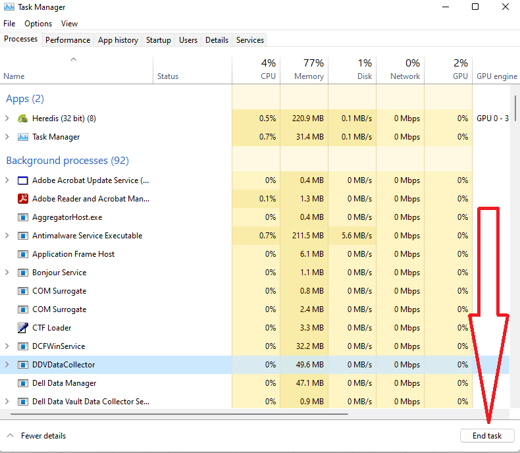This screenshot has width=520, height=453.
Task: Click the CTF Loader pen icon
Action: point(22,328)
